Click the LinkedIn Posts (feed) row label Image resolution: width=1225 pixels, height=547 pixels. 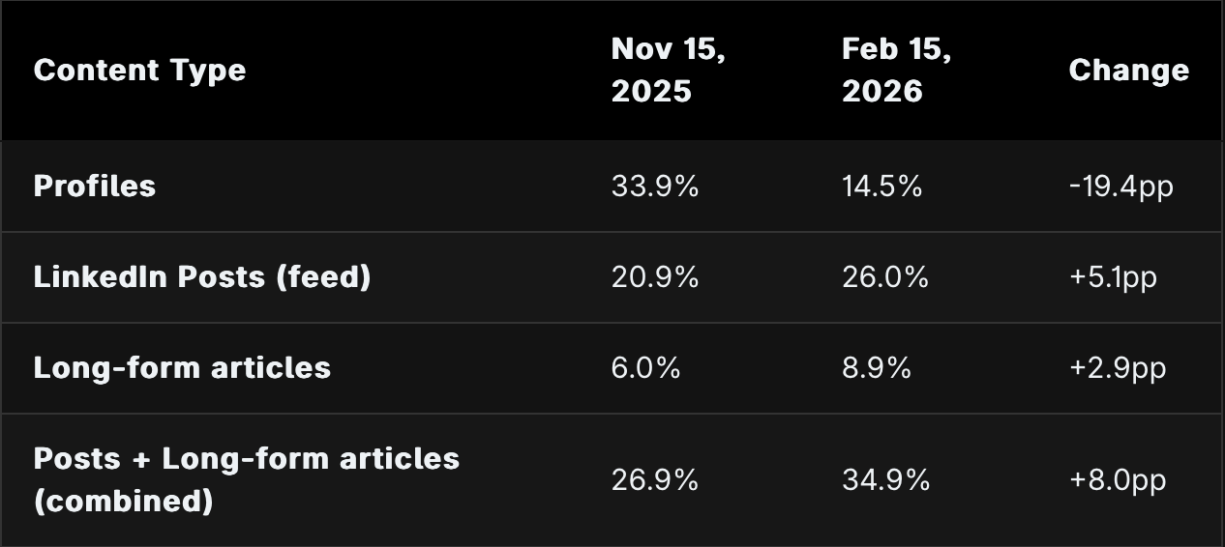point(202,276)
